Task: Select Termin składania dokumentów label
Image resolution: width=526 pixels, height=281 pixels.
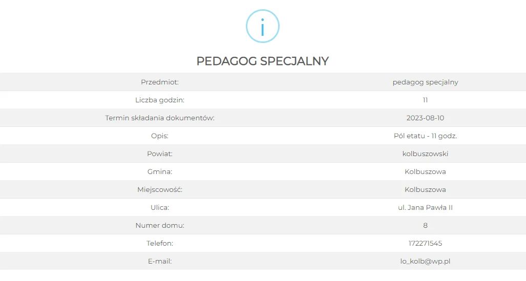Action: point(160,118)
